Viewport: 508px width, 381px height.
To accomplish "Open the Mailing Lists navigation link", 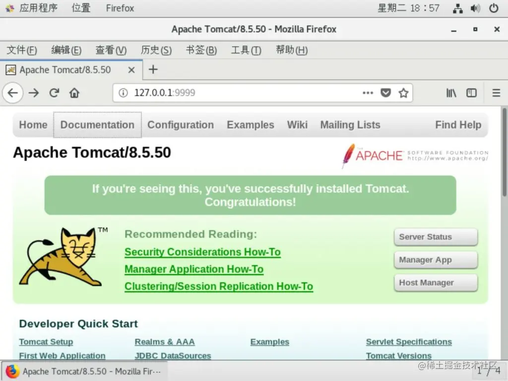I will [350, 125].
